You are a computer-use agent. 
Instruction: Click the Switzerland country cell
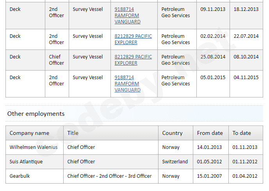coord(175,162)
